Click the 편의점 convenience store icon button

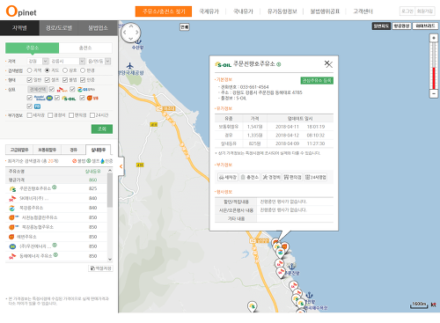293,177
